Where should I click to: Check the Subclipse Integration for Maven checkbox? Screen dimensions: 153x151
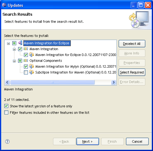(x=26, y=72)
